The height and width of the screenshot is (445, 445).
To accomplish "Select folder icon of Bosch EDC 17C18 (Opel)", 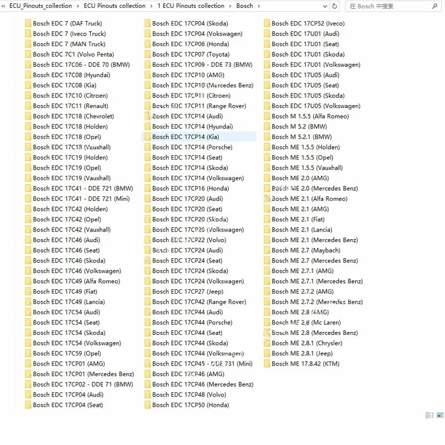I will pos(28,137).
